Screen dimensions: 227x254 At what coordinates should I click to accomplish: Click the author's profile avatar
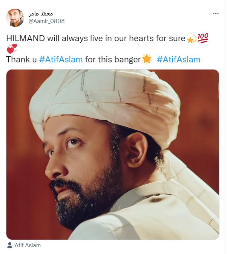pyautogui.click(x=15, y=18)
